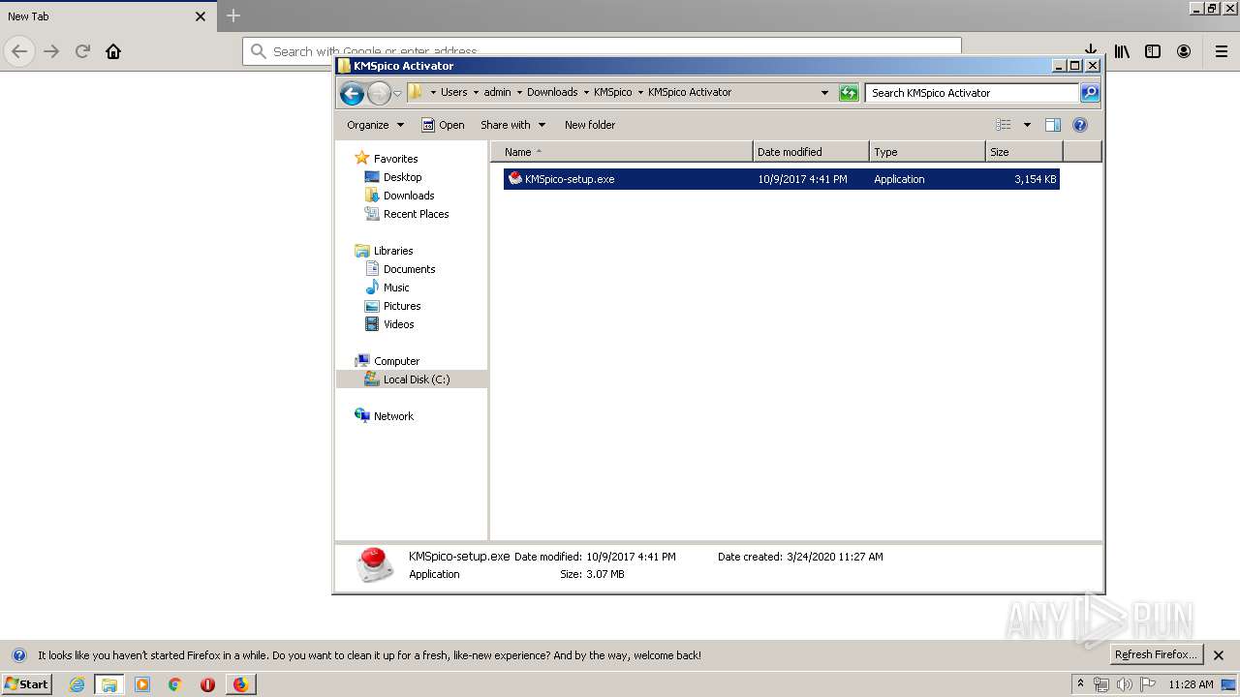Click the volume icon in system tray
Viewport: 1240px width, 697px height.
1124,684
